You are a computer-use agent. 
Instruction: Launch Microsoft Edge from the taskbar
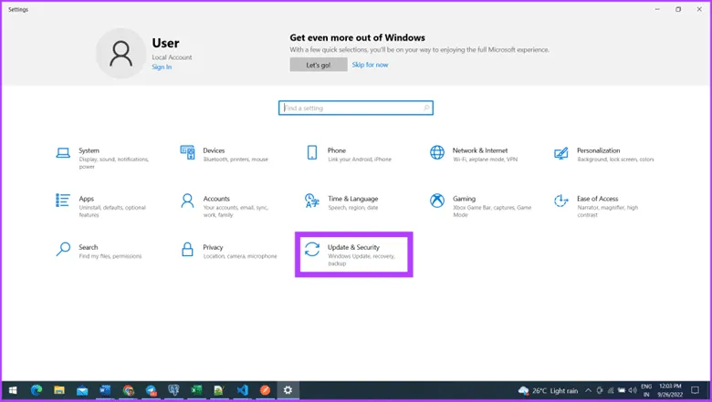pyautogui.click(x=37, y=390)
